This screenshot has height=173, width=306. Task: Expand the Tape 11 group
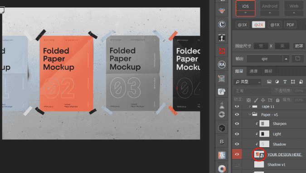(x=250, y=106)
